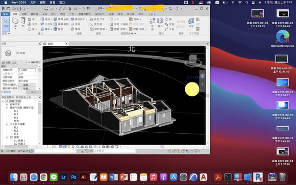Open Microsoft Edge.lnk on the desktop
Image resolution: width=296 pixels, height=185 pixels.
[283, 39]
